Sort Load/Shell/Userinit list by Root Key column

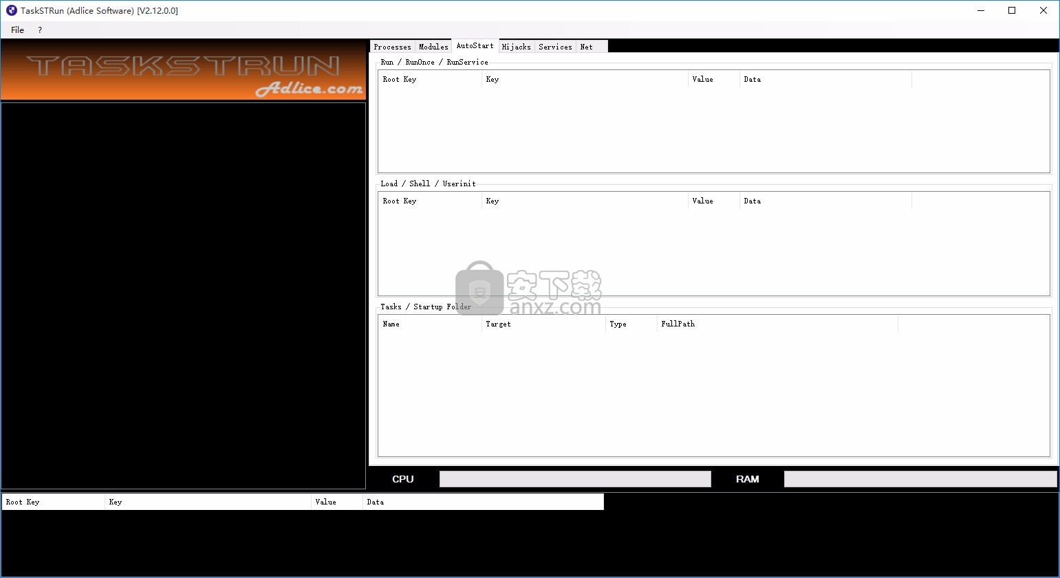(431, 201)
